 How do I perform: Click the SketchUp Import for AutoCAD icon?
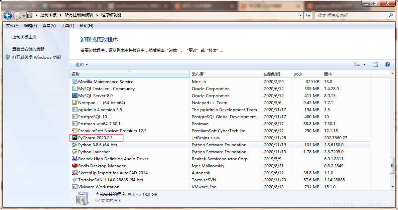[75, 173]
